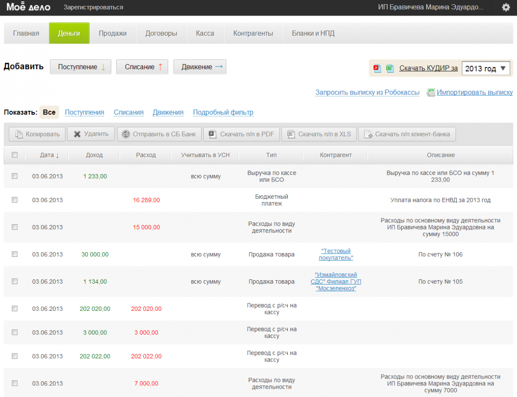The width and height of the screenshot is (517, 397).
Task: Open the "Тестовый покупатель" contractor link
Action: (x=336, y=254)
